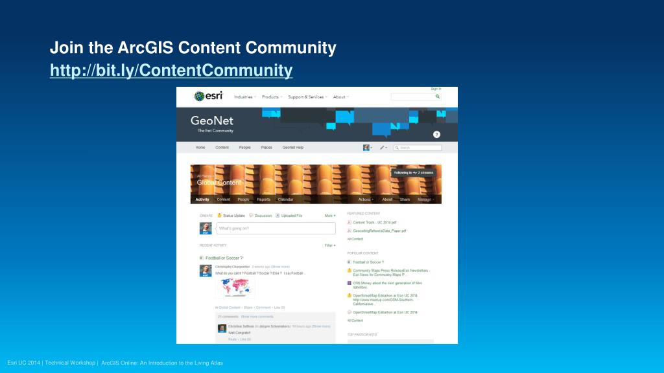Select the Content tab under Global Content banner
This screenshot has height=373, width=664.
[223, 199]
